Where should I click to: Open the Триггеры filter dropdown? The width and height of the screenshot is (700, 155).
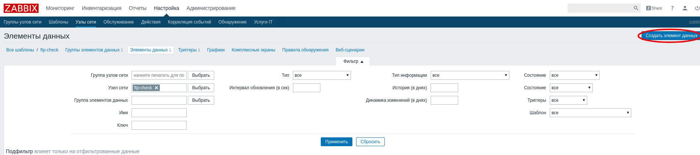pyautogui.click(x=568, y=100)
